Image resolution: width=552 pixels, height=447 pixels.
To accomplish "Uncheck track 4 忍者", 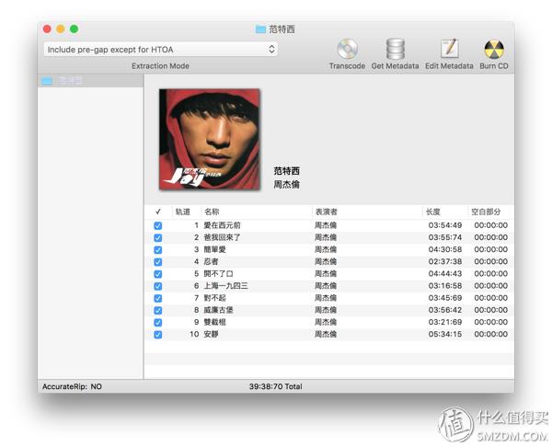I will click(158, 262).
